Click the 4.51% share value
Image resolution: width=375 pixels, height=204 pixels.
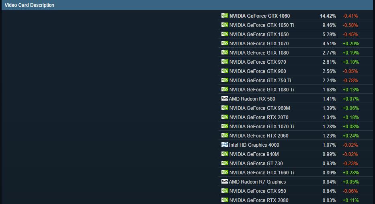[x=329, y=44]
